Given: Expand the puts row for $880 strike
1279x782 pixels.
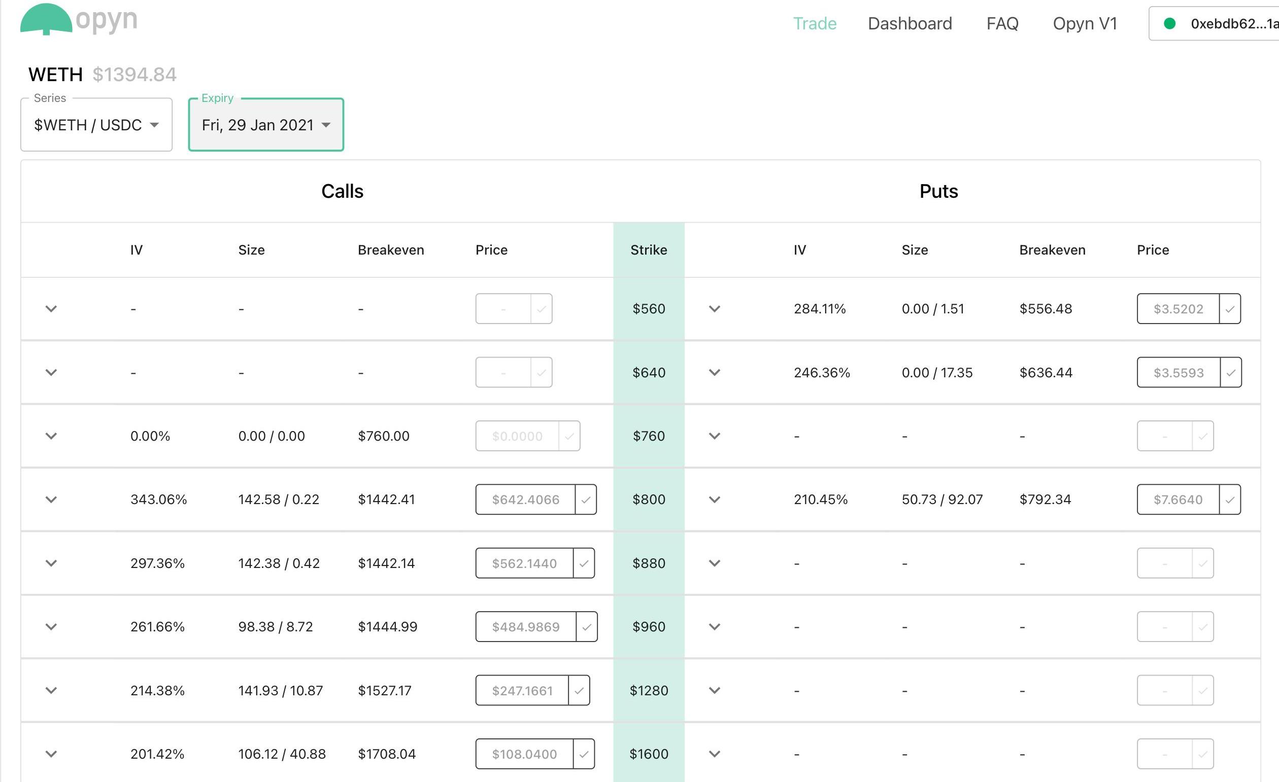Looking at the screenshot, I should (x=715, y=563).
